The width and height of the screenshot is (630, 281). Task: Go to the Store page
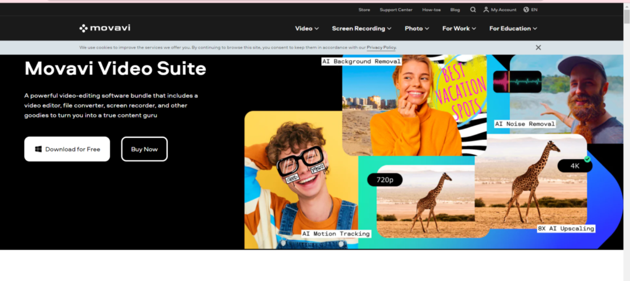[x=364, y=10]
